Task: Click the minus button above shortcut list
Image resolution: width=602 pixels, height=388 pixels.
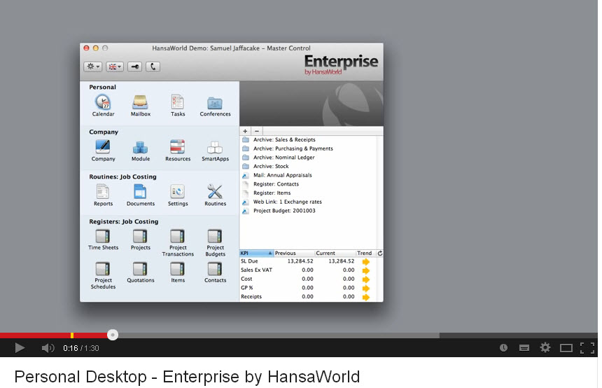Action: tap(257, 131)
